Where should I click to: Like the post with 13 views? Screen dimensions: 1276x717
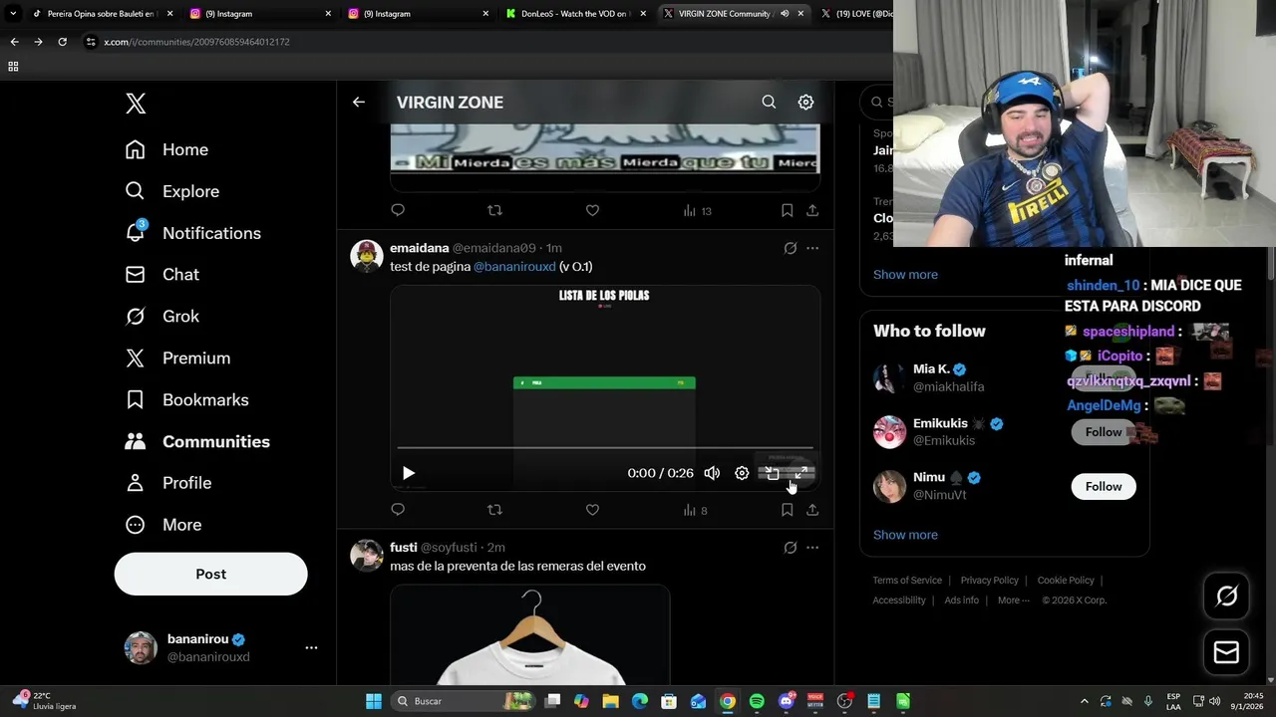point(592,210)
